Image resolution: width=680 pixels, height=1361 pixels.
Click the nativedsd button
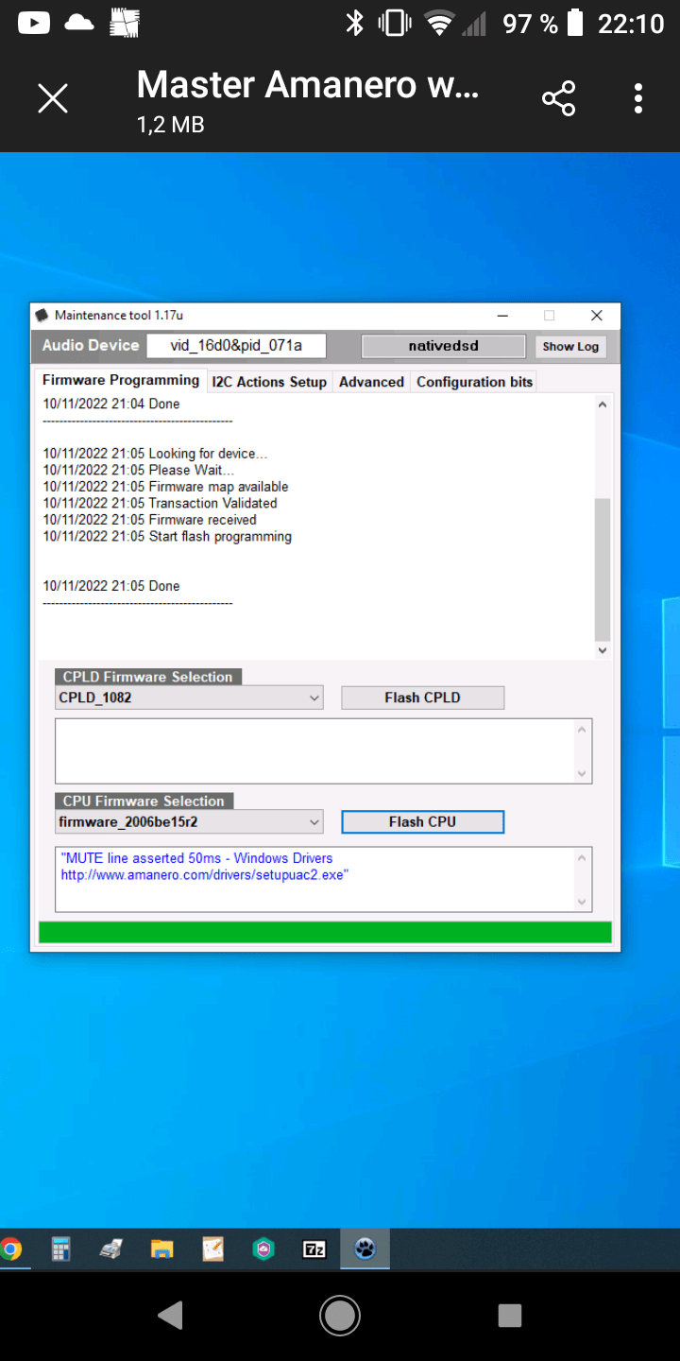[x=443, y=346]
